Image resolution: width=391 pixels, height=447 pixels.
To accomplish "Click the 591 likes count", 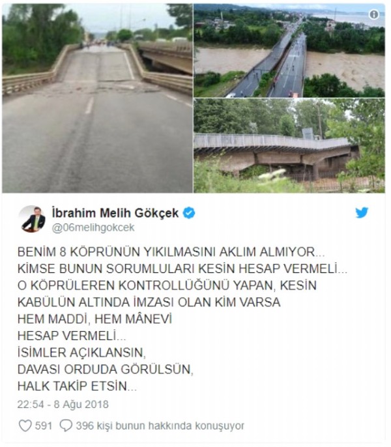I will tap(44, 426).
